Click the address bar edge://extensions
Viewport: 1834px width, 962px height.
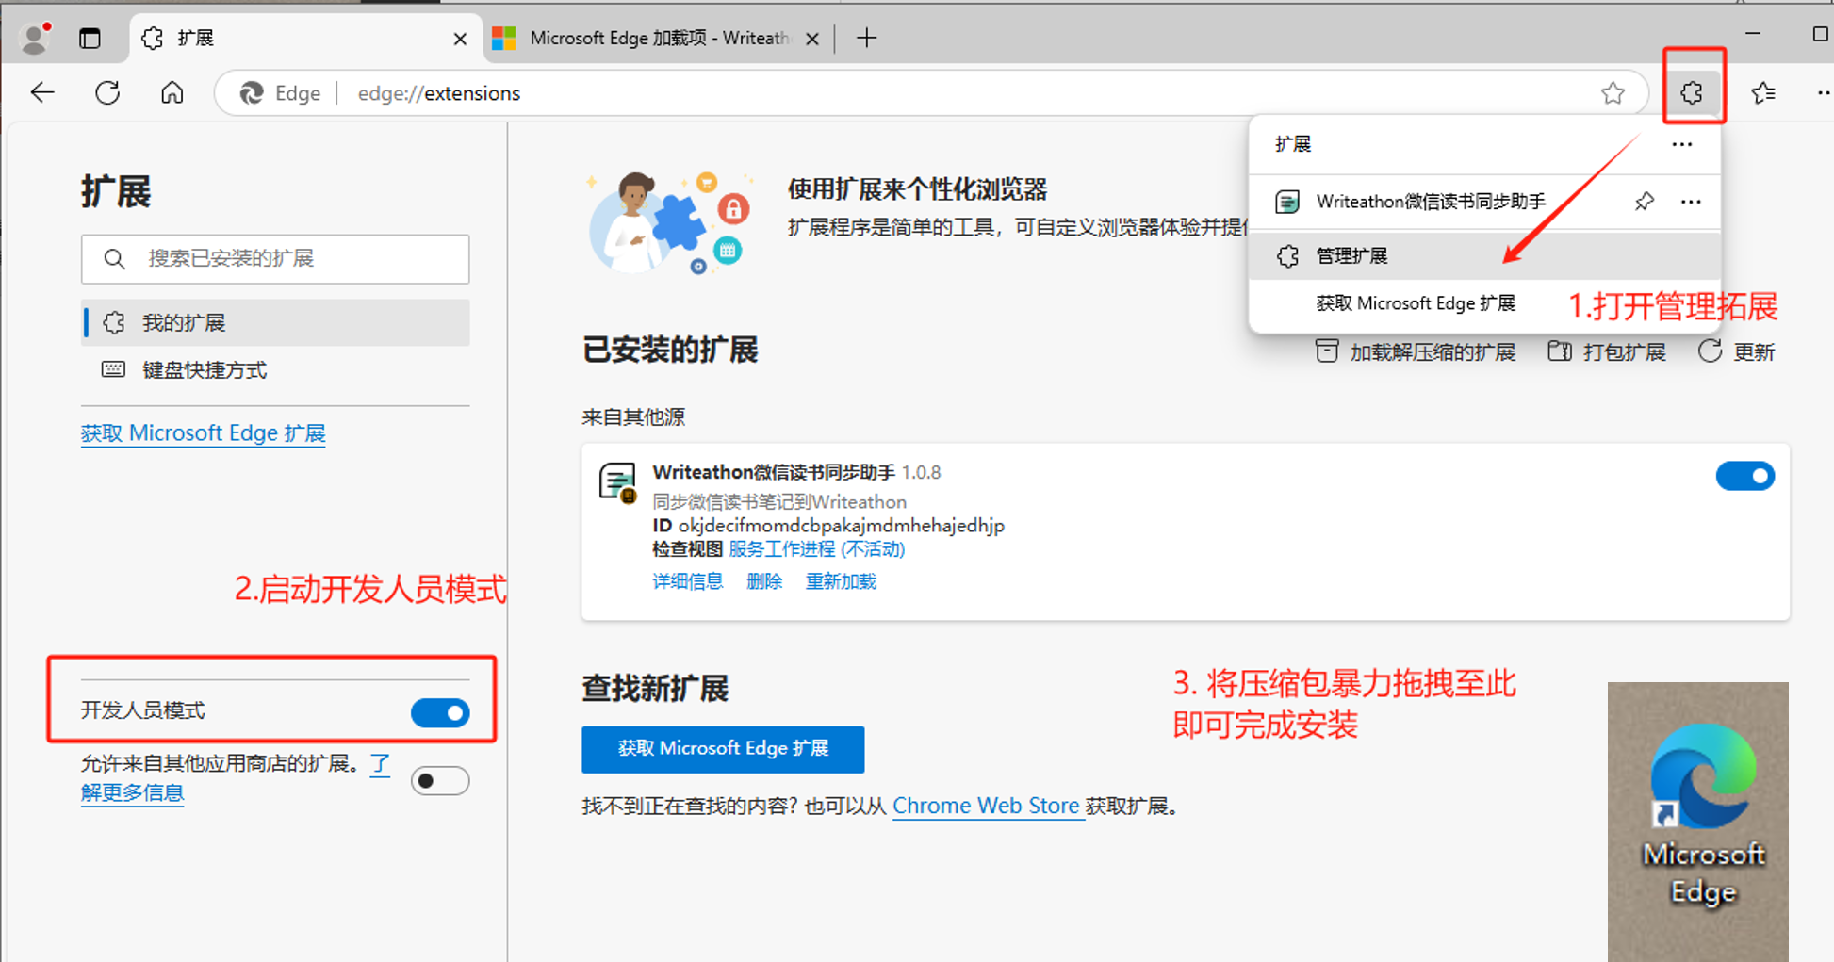[439, 93]
